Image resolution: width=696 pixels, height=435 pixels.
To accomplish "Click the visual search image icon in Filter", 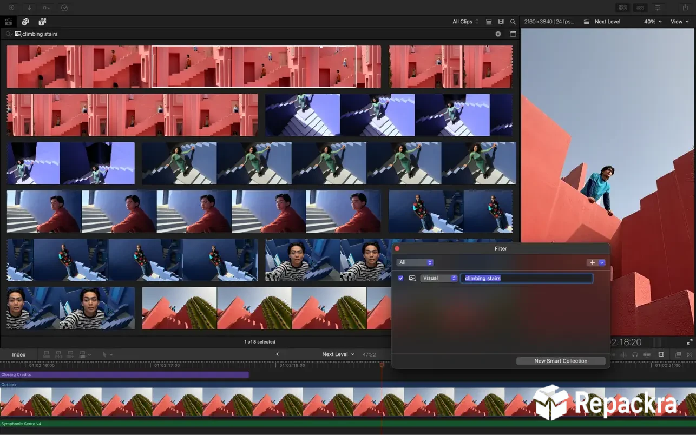I will pyautogui.click(x=412, y=278).
